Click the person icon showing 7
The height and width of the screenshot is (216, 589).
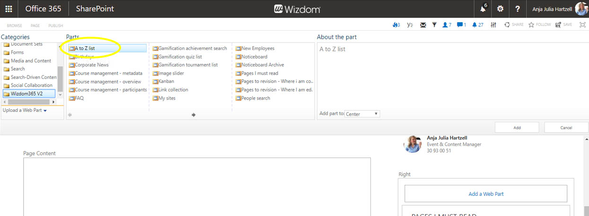[447, 25]
